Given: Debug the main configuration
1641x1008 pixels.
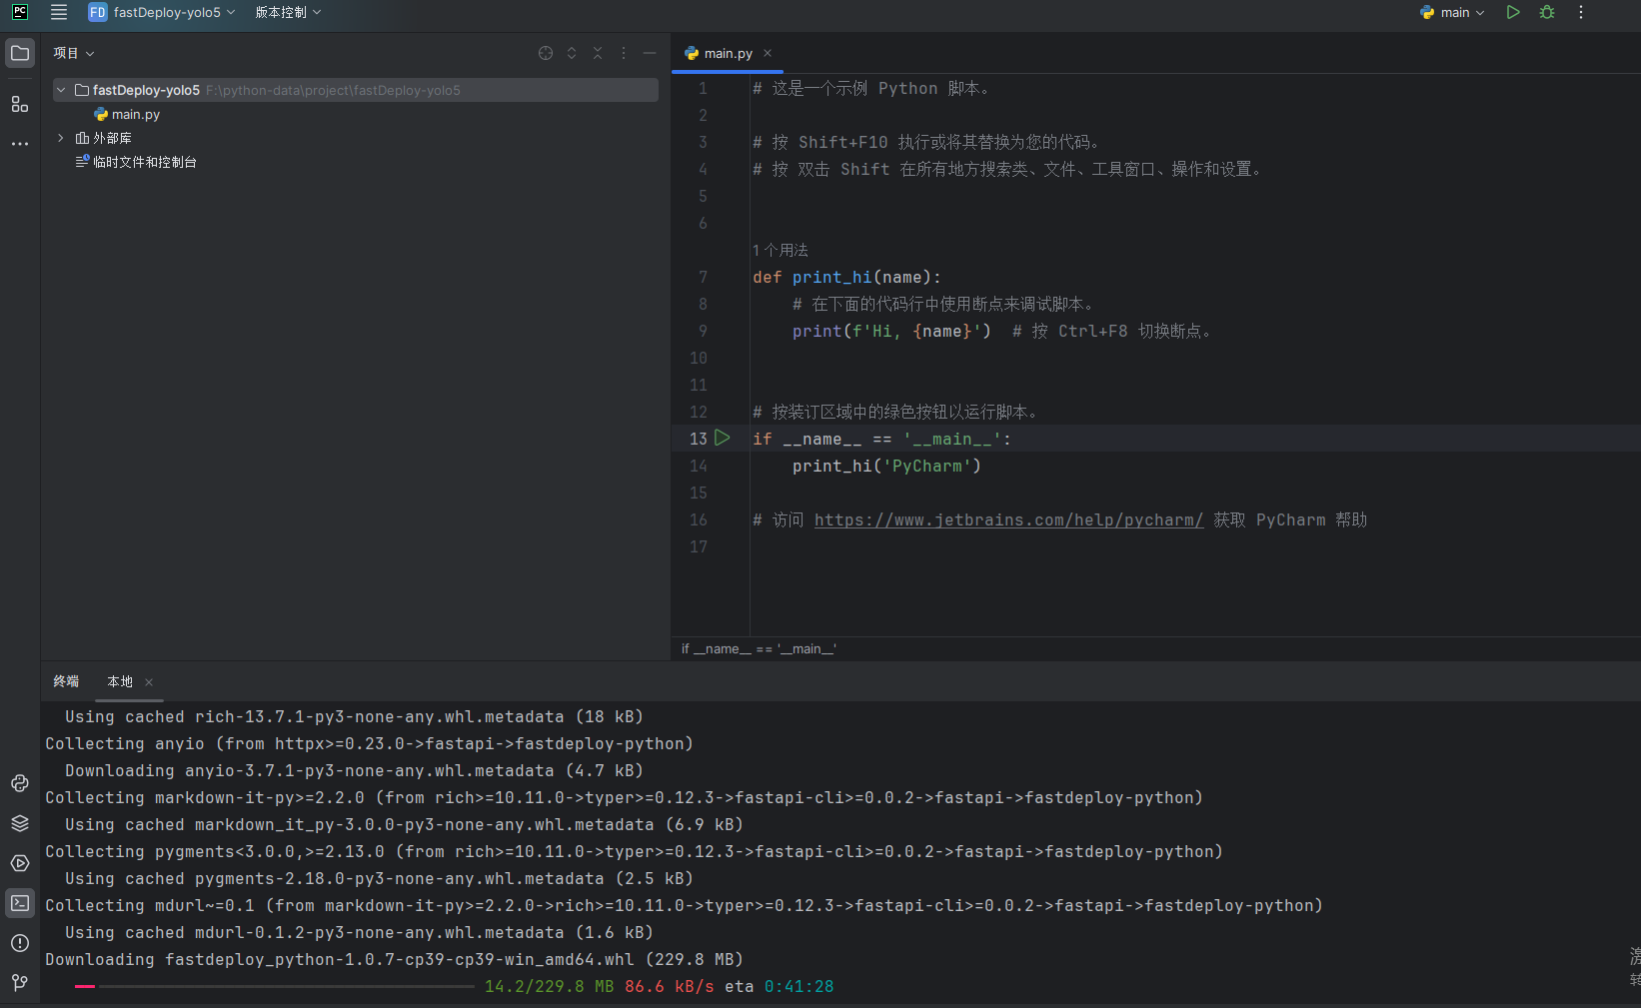Looking at the screenshot, I should (x=1547, y=13).
